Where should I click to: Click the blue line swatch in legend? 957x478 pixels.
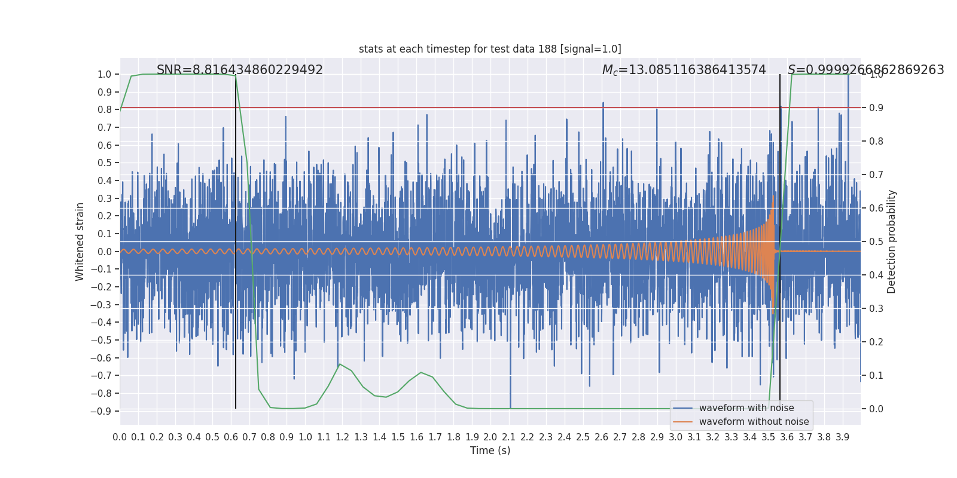[x=682, y=408]
